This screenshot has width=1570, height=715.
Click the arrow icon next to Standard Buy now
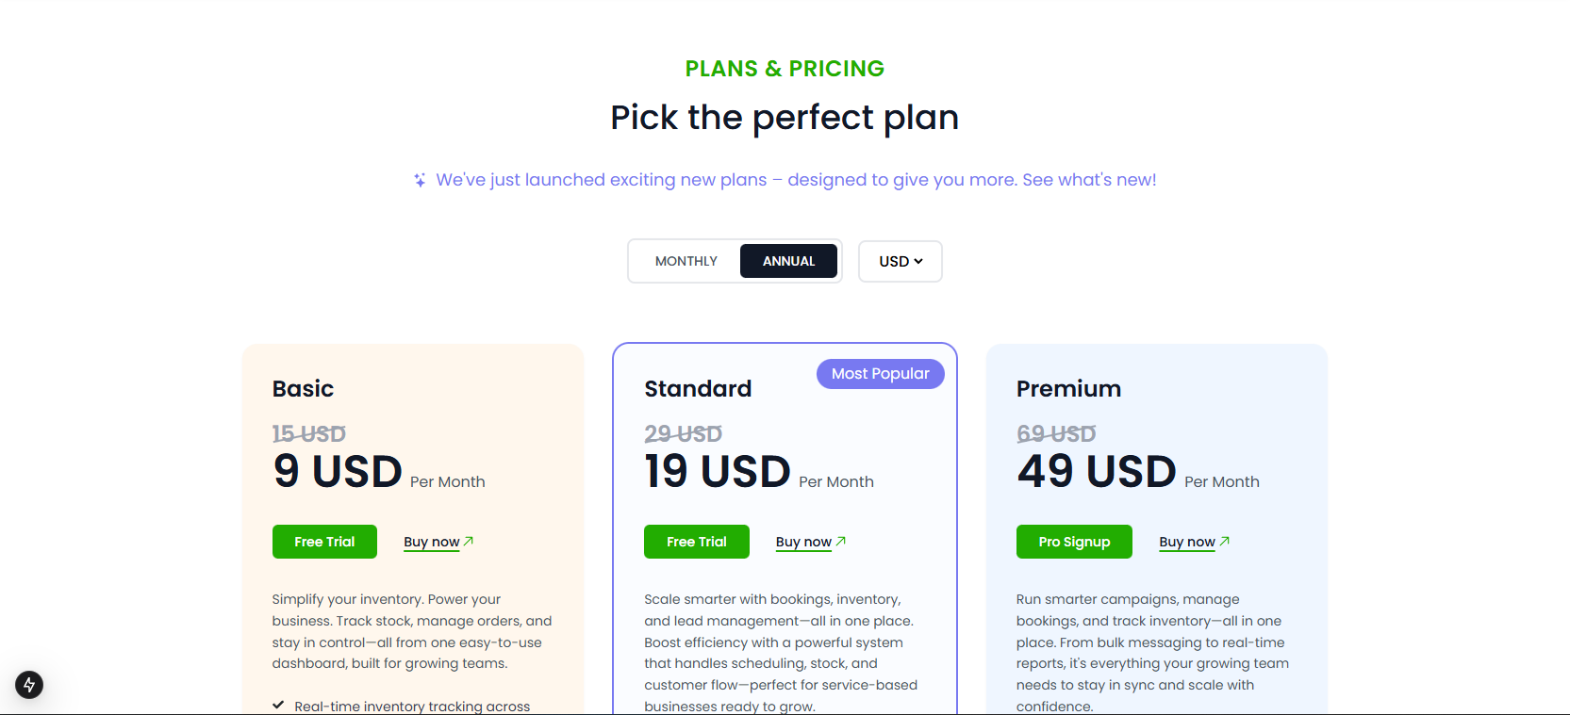pos(841,542)
